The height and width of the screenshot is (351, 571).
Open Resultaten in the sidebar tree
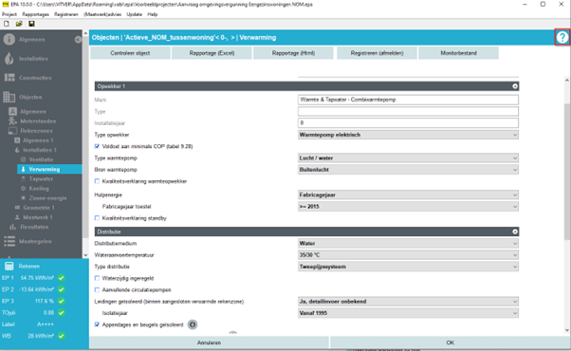coord(34,227)
